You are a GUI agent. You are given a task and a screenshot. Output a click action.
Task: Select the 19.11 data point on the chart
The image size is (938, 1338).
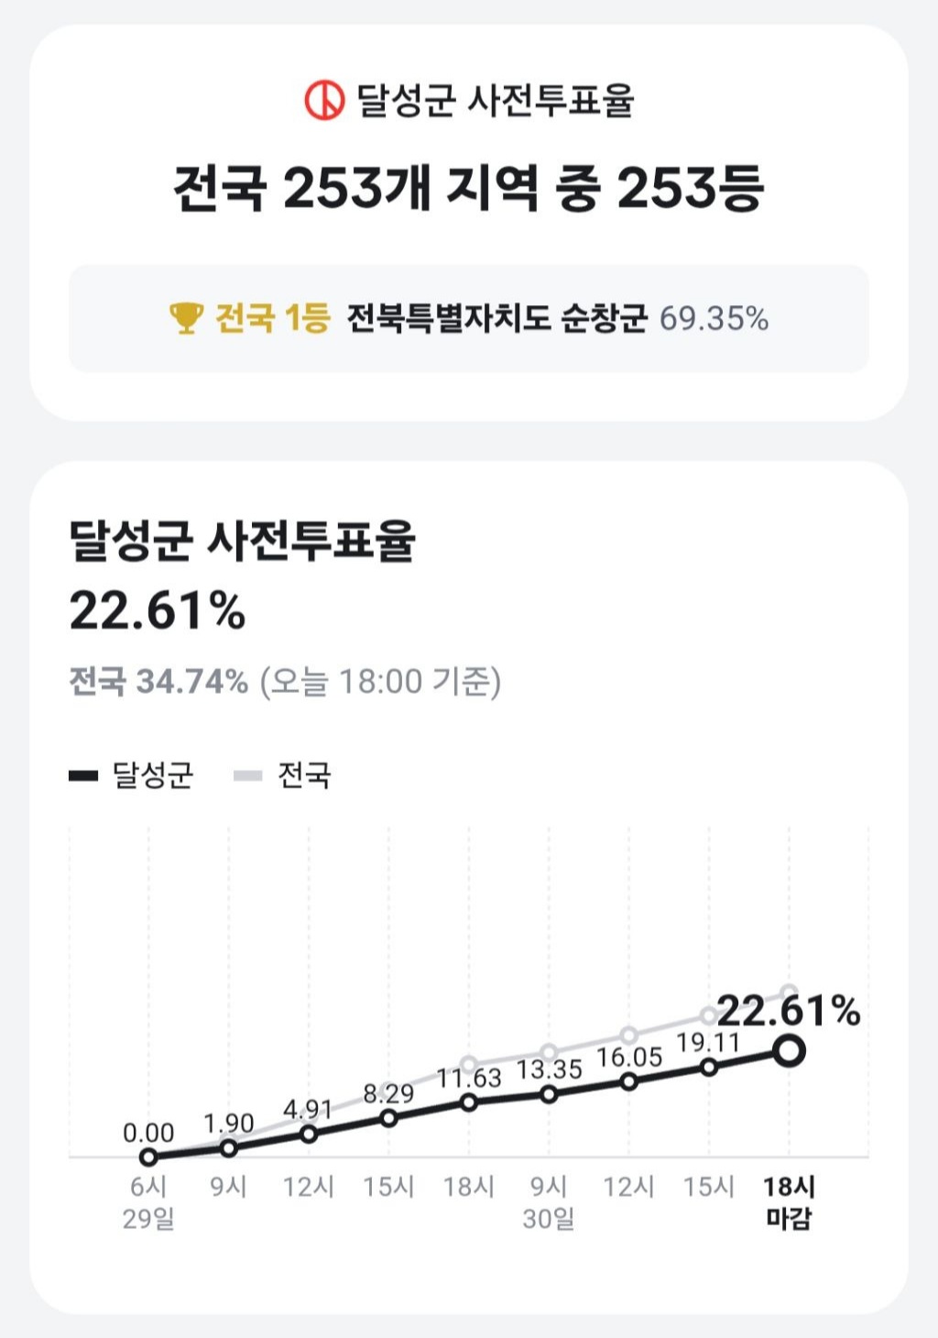click(709, 1067)
